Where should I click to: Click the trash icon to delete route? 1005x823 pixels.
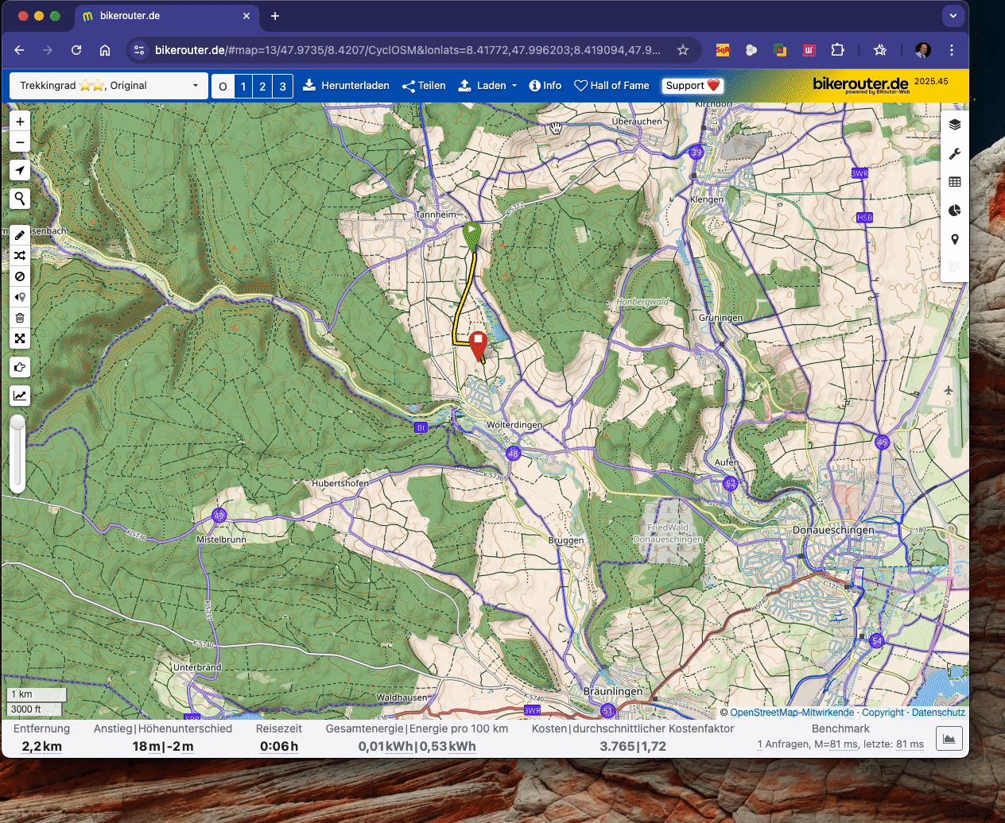20,318
